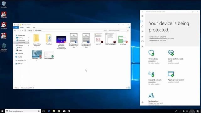201x113 pixels.
Task: Select Downloads in navigation pane
Action: (22, 40)
